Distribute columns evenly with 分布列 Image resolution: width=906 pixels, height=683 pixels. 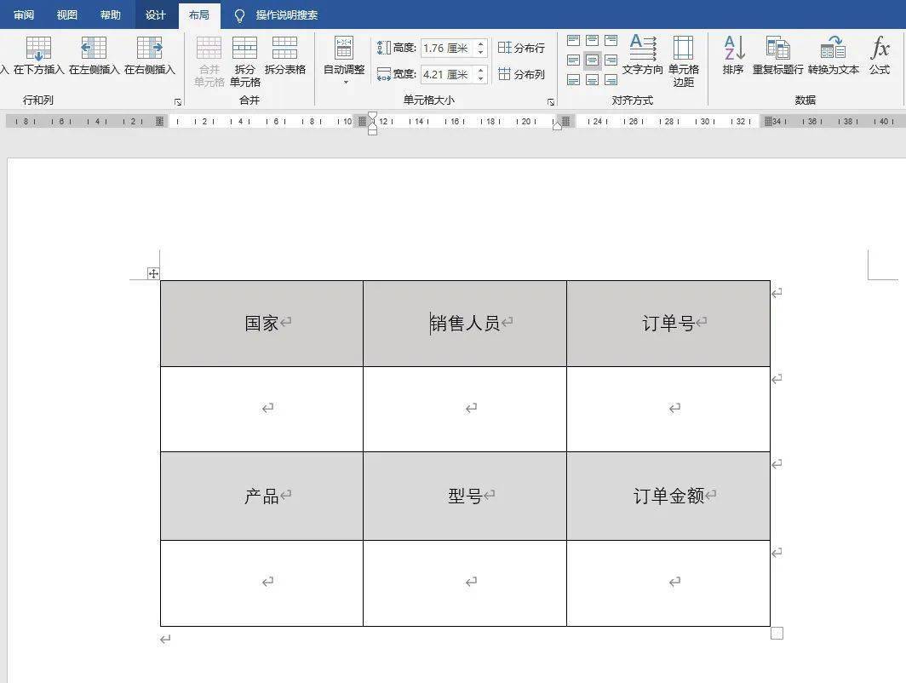[x=521, y=74]
